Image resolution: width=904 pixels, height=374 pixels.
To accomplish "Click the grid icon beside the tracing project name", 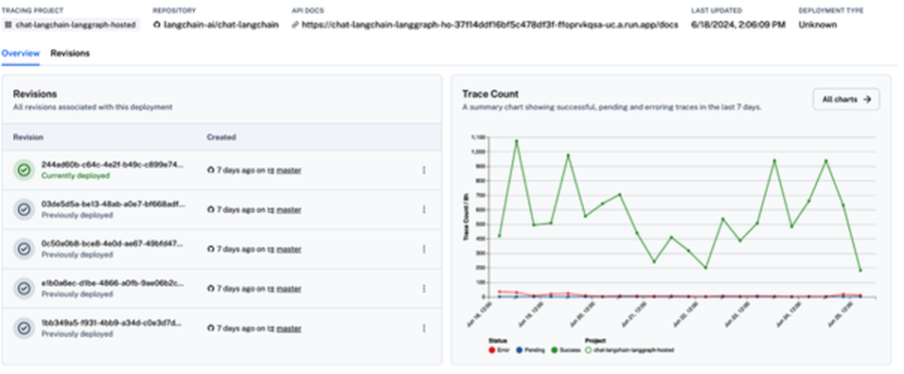I will pos(8,25).
